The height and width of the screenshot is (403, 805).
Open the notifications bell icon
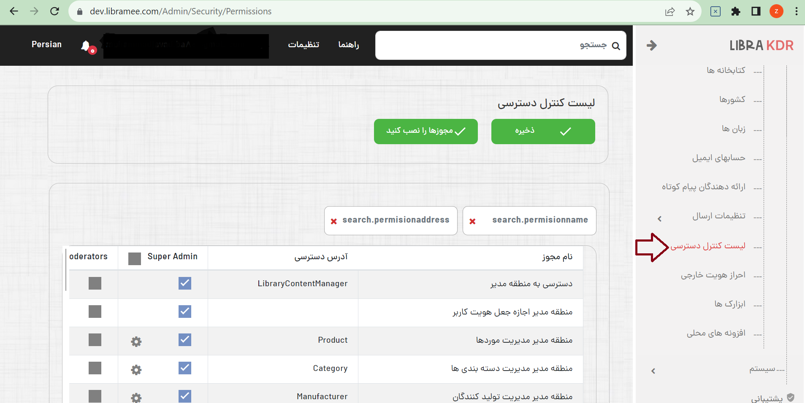click(x=86, y=45)
